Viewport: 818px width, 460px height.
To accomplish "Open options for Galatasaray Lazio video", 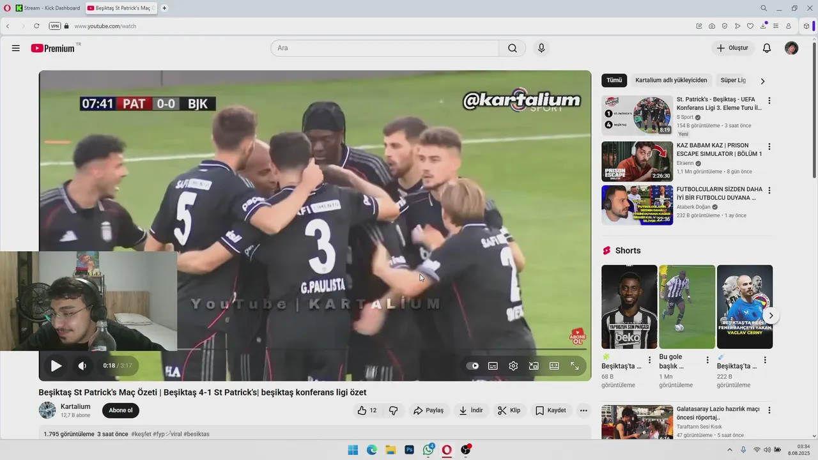I will [769, 410].
